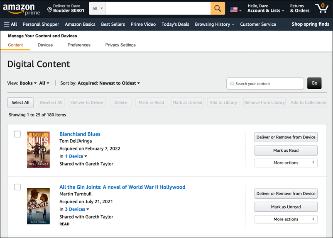Click the author name Tom Dell'Aringa

tap(76, 141)
